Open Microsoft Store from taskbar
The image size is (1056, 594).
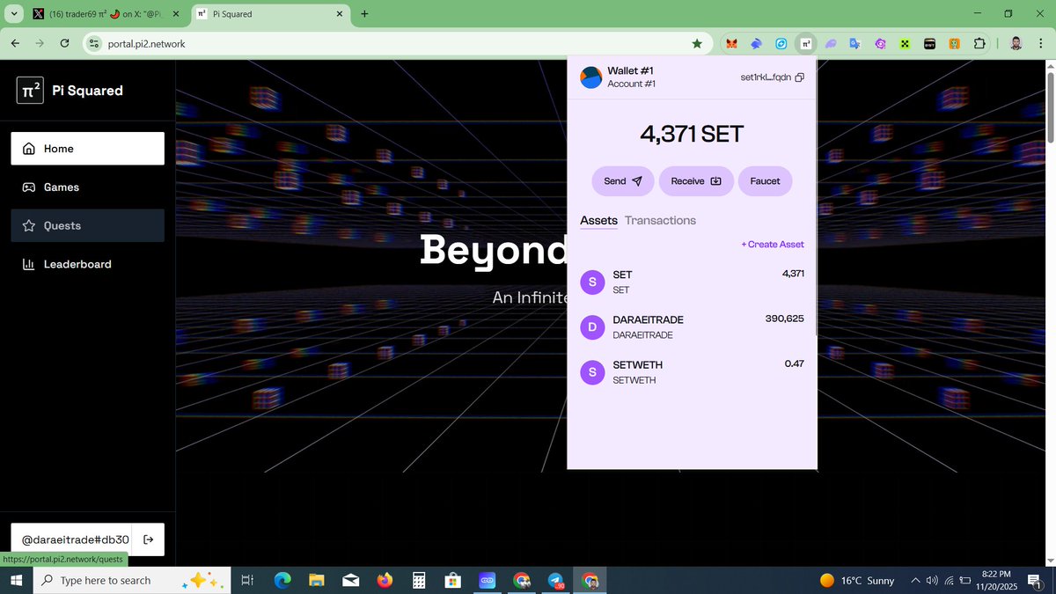453,581
